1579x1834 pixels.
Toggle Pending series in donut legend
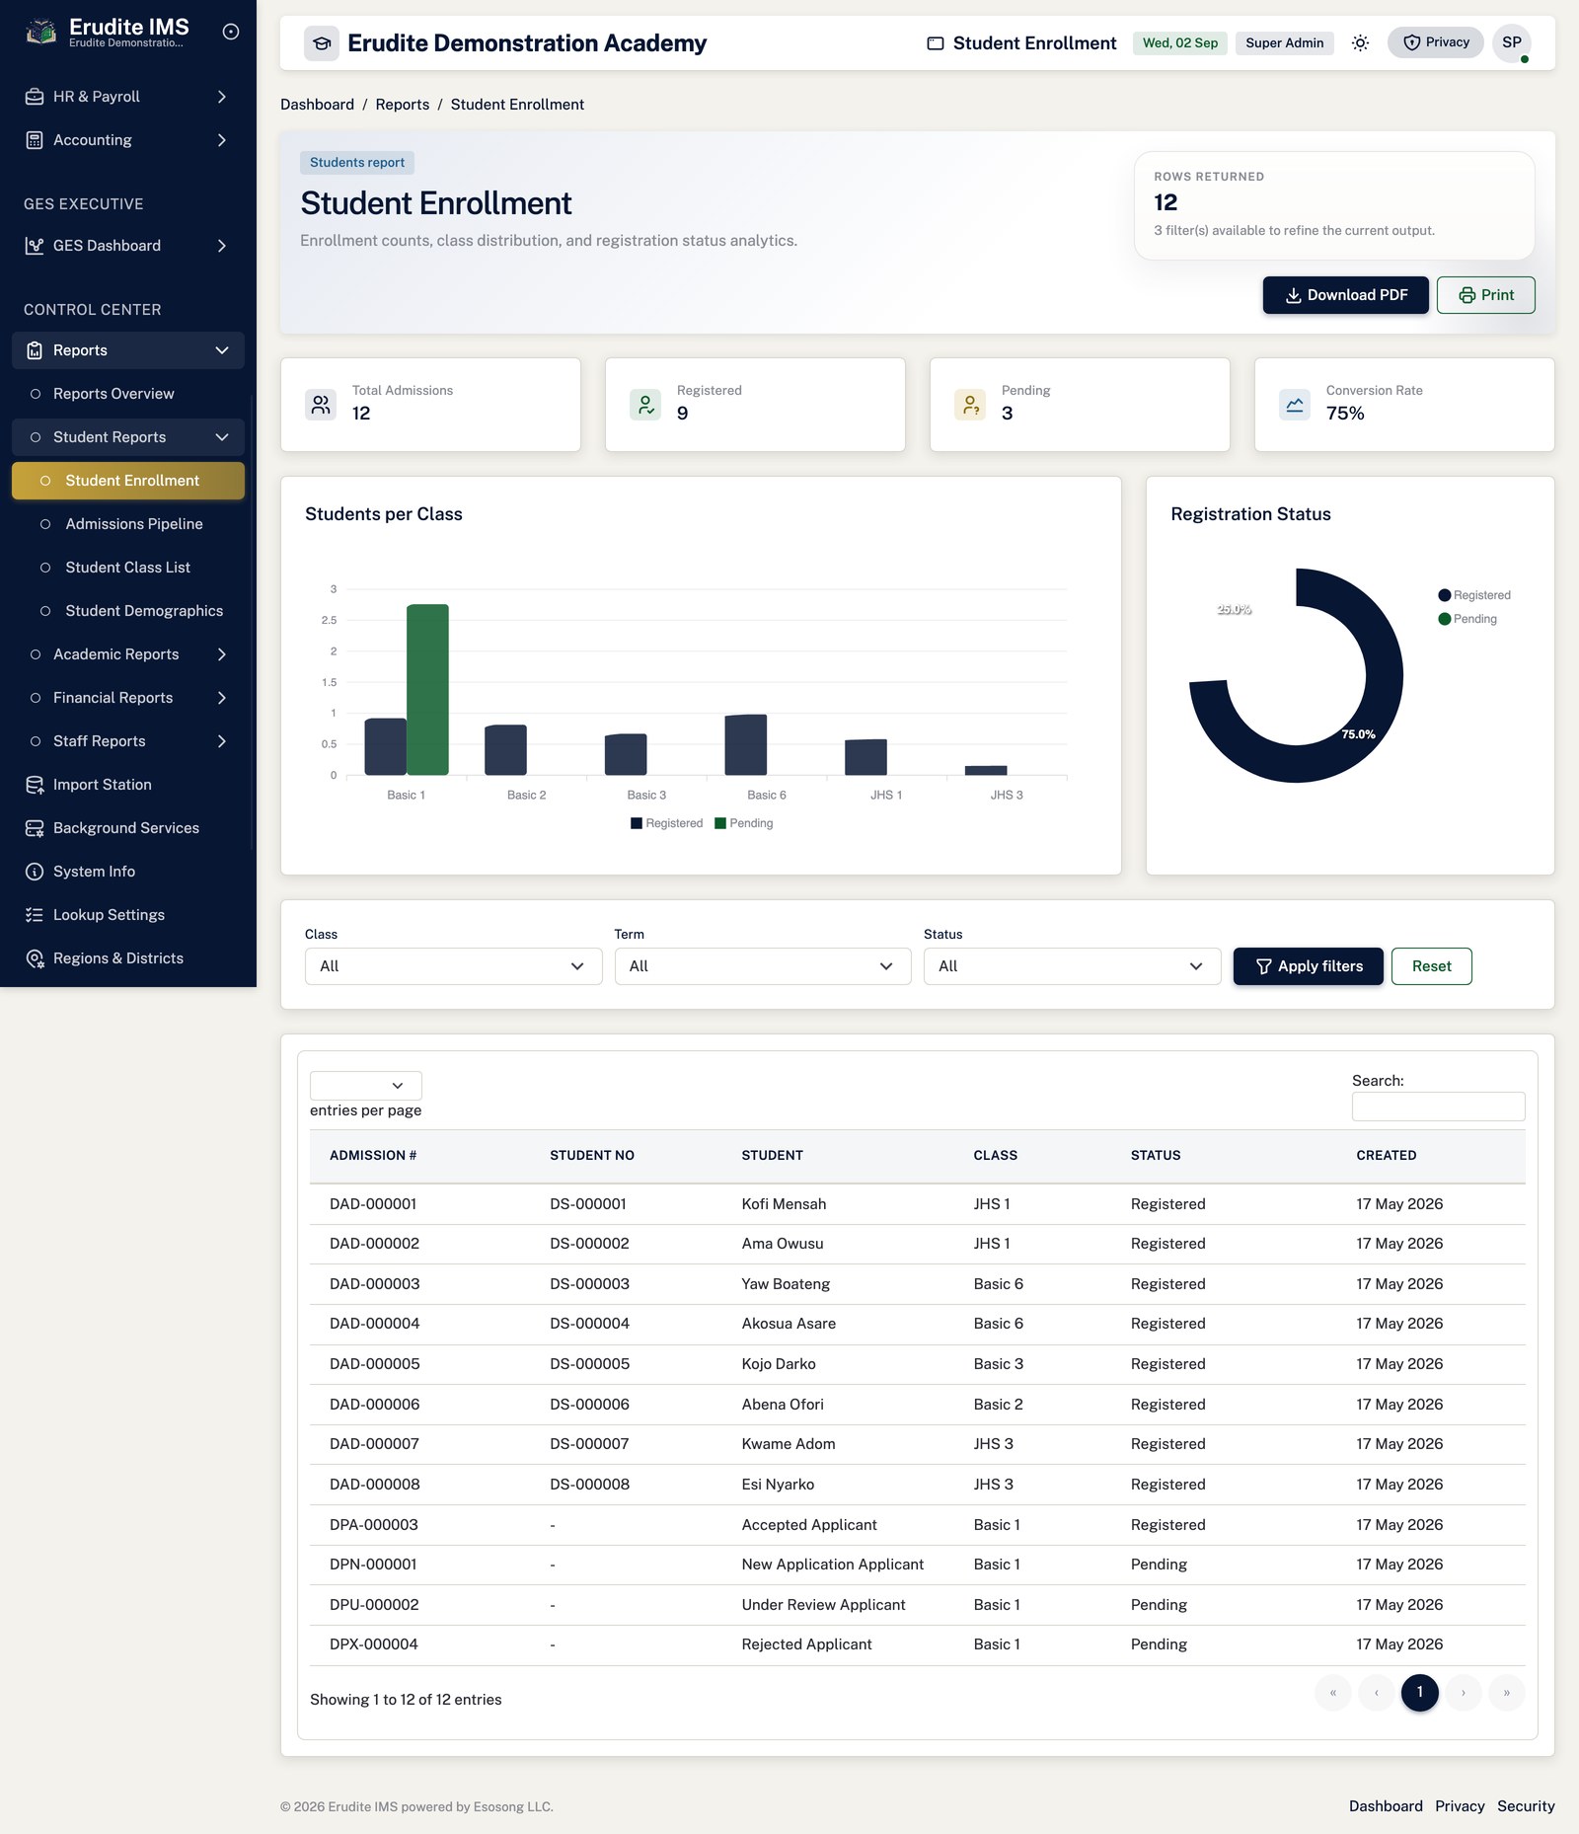point(1467,619)
